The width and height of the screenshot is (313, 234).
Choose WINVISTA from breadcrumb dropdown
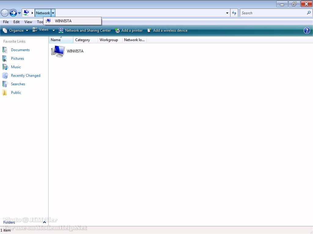pyautogui.click(x=72, y=21)
